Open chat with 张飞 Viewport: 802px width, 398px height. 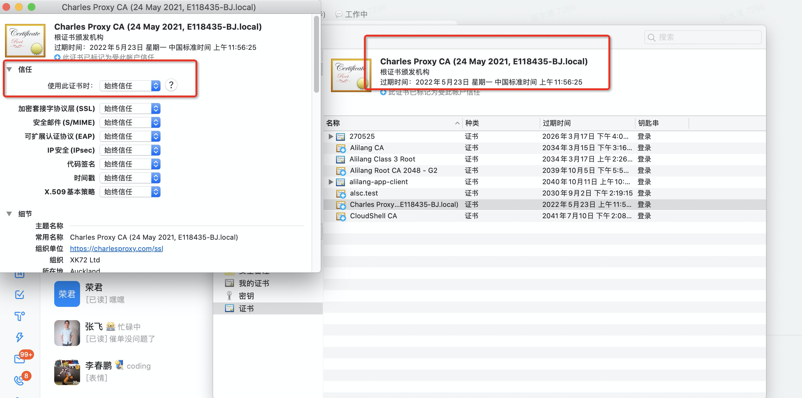click(x=126, y=333)
